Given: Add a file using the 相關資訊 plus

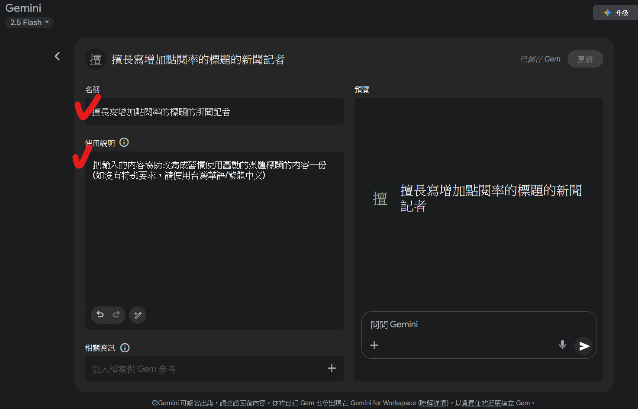Looking at the screenshot, I should click(332, 368).
